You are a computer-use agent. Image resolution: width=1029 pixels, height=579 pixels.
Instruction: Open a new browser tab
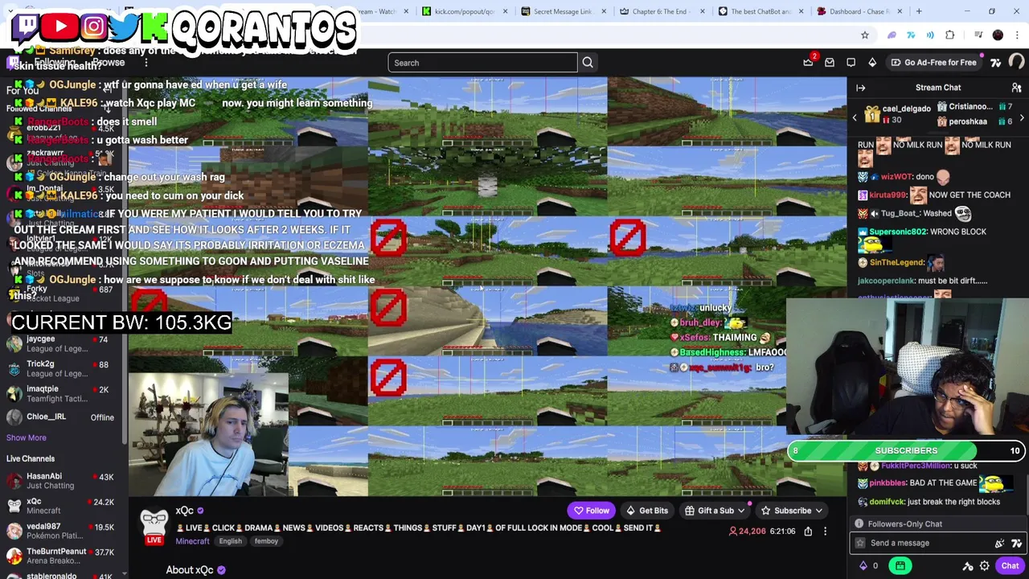tap(919, 11)
